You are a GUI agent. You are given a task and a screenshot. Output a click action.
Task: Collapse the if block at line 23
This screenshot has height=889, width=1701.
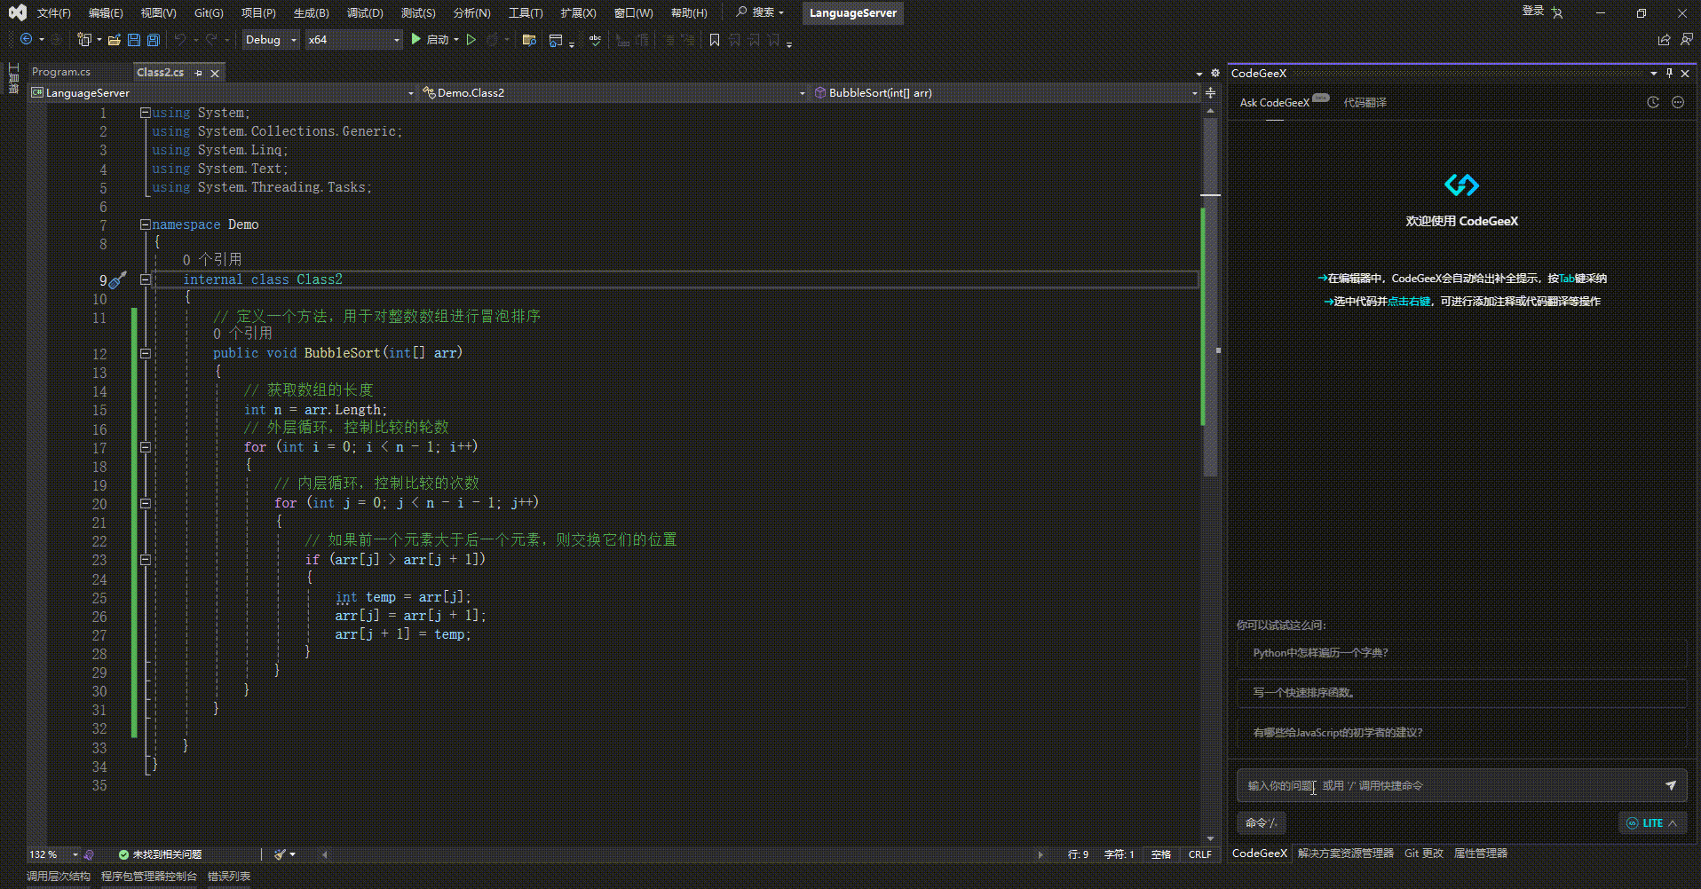145,560
